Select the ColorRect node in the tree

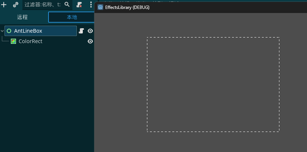31,41
